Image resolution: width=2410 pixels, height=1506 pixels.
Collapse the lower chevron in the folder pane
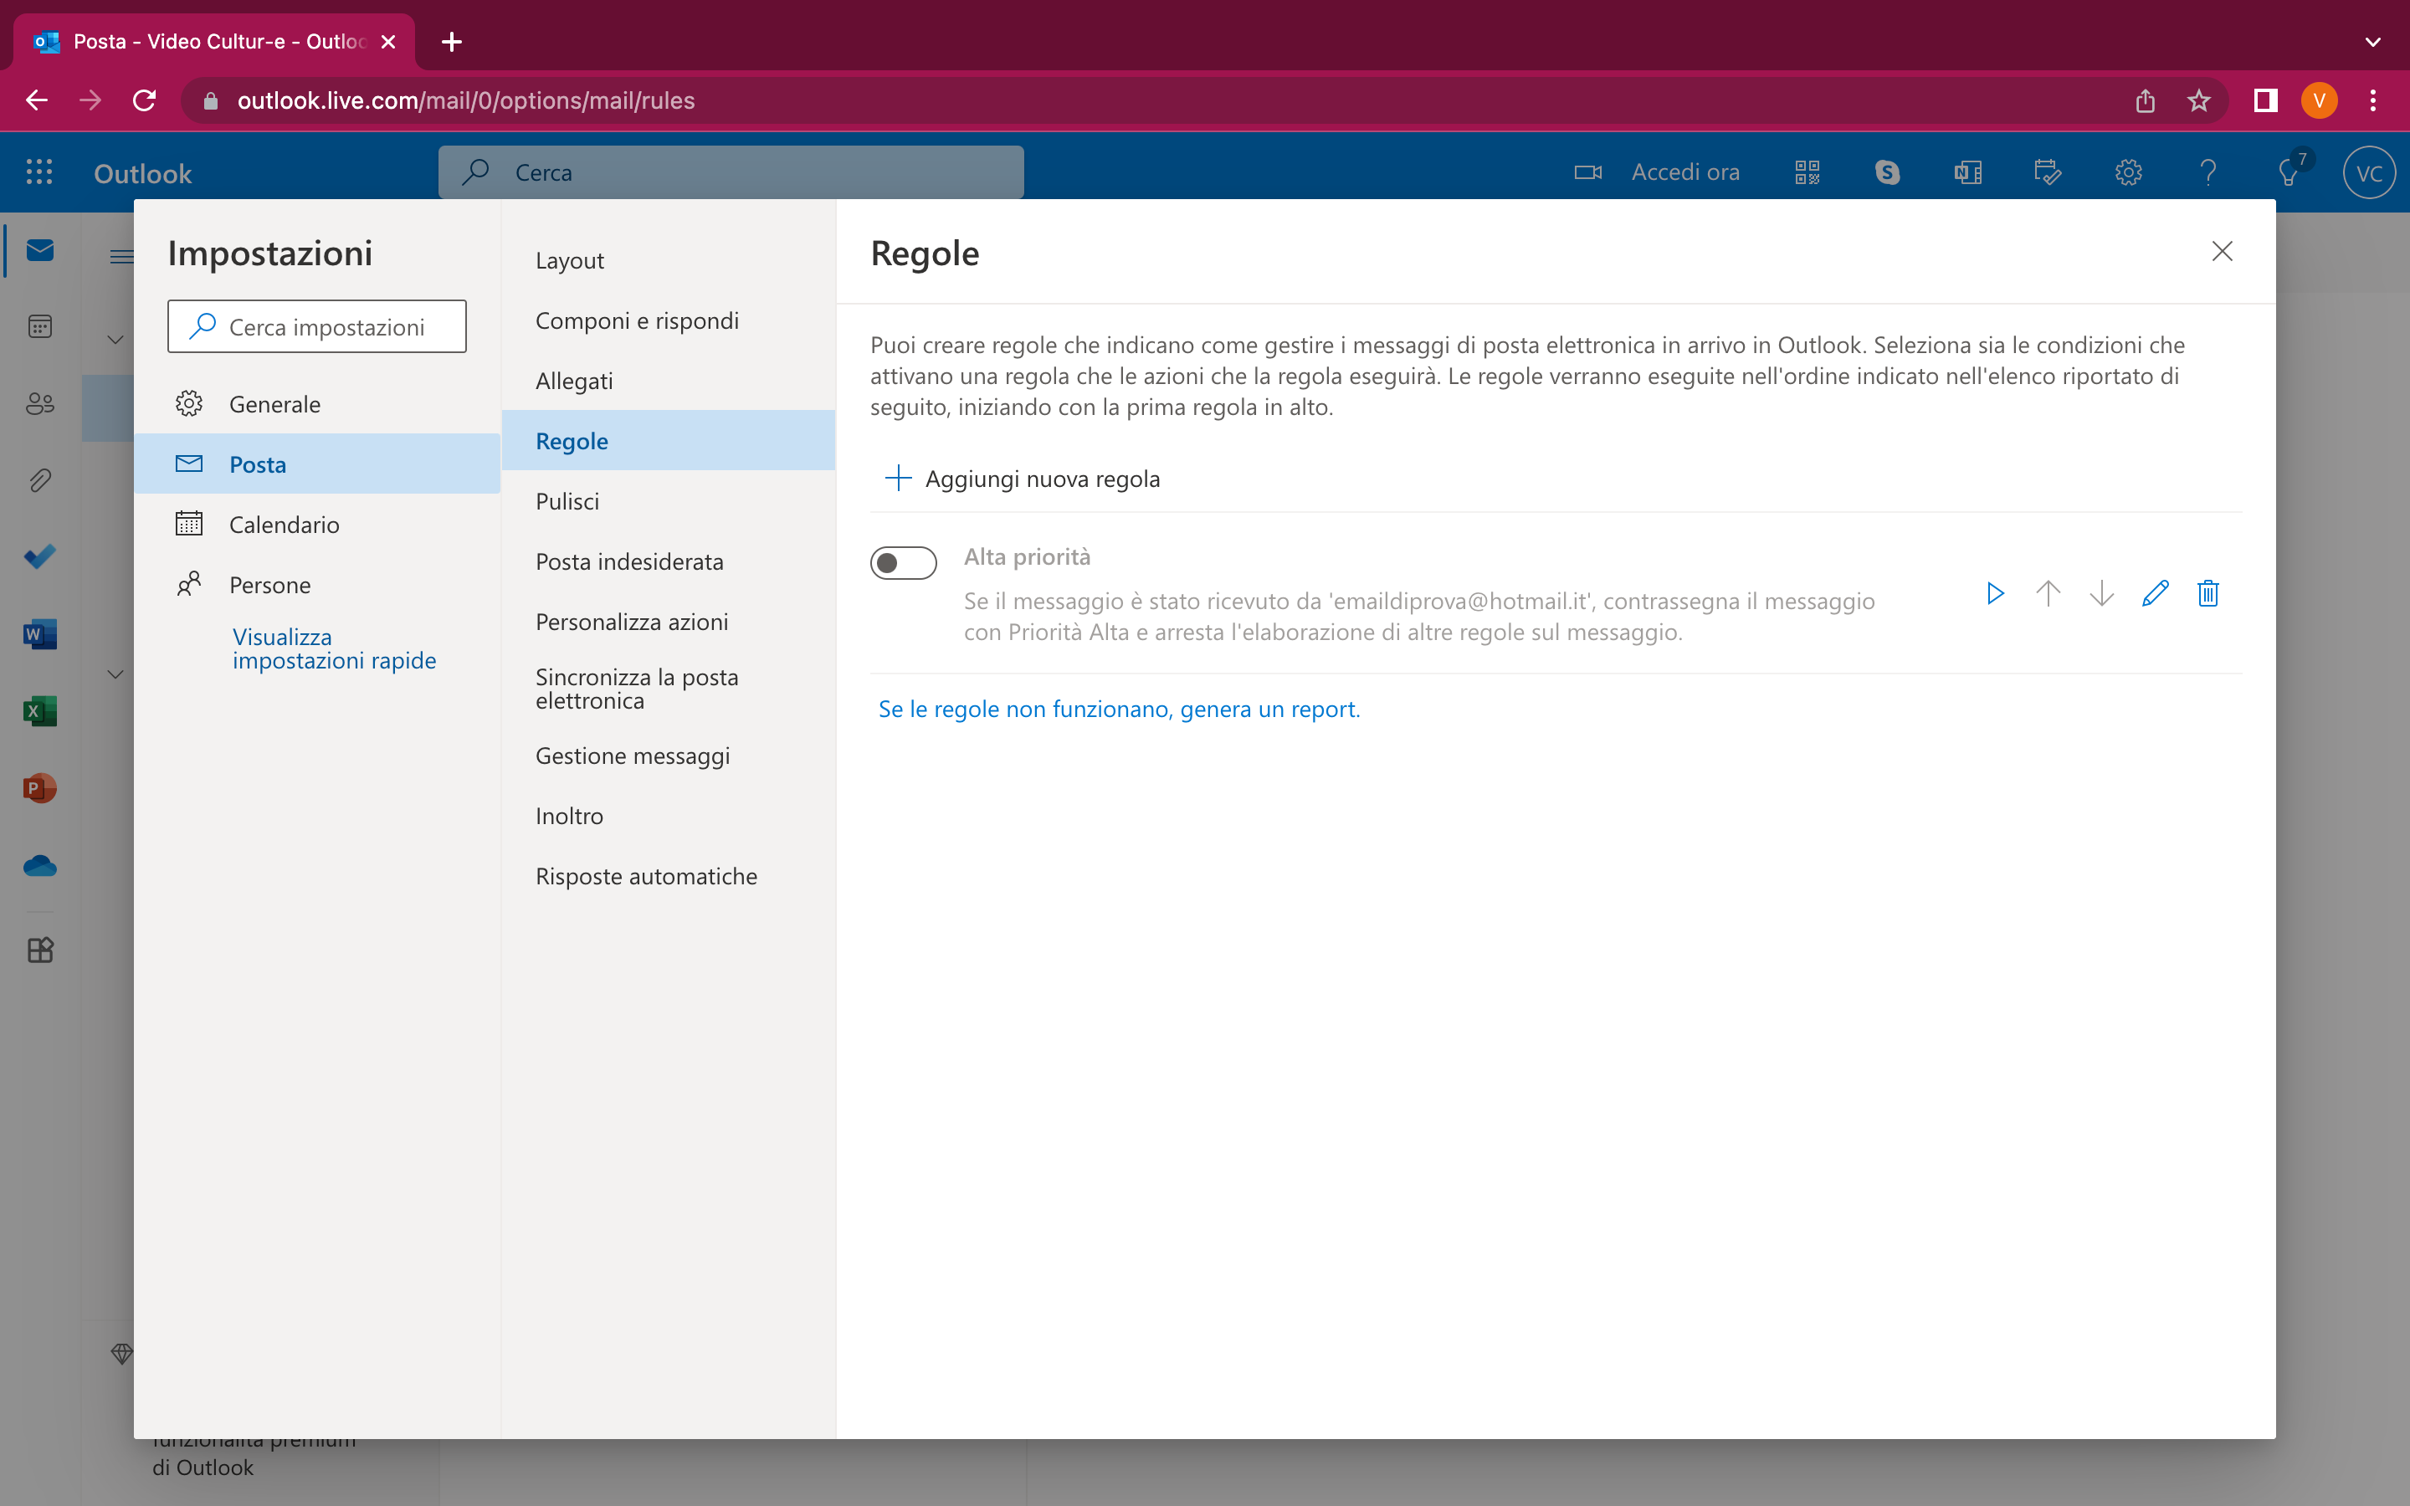point(115,674)
